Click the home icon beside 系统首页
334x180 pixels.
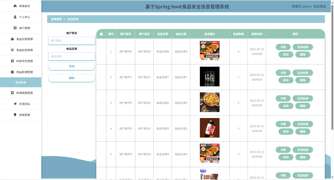(x=15, y=6)
